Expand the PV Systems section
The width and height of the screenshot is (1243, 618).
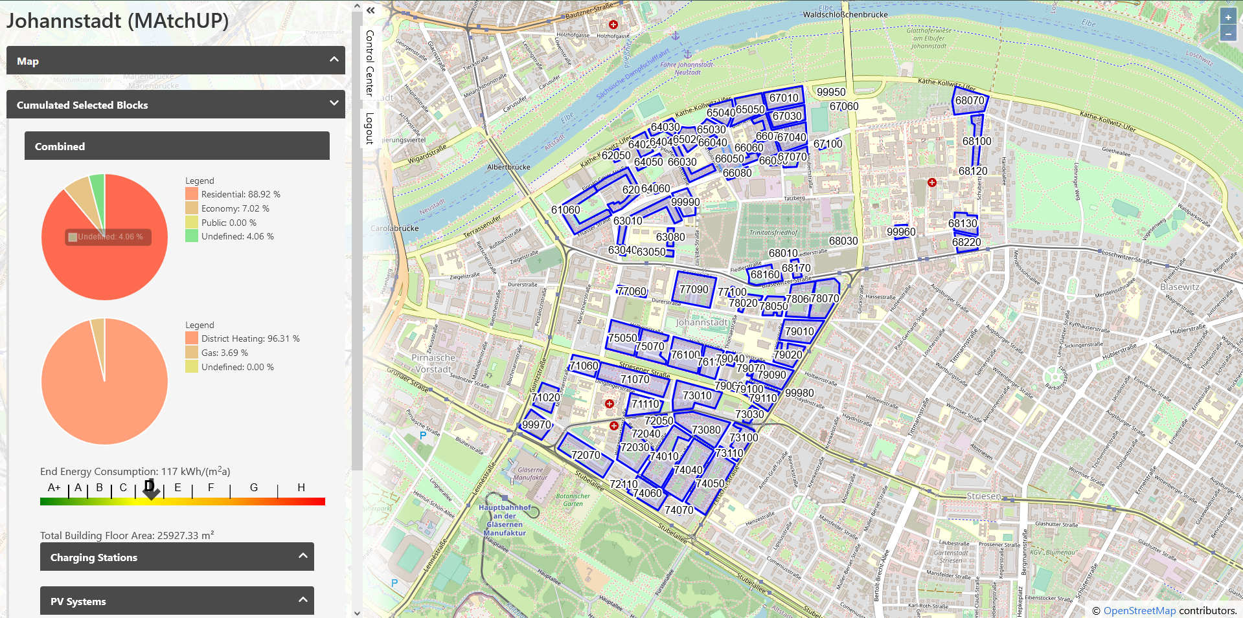click(x=177, y=601)
